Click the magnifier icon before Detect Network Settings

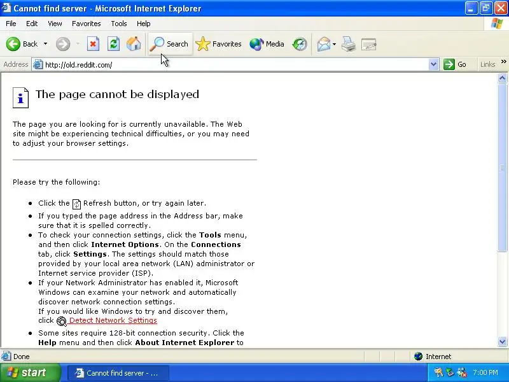(x=61, y=322)
